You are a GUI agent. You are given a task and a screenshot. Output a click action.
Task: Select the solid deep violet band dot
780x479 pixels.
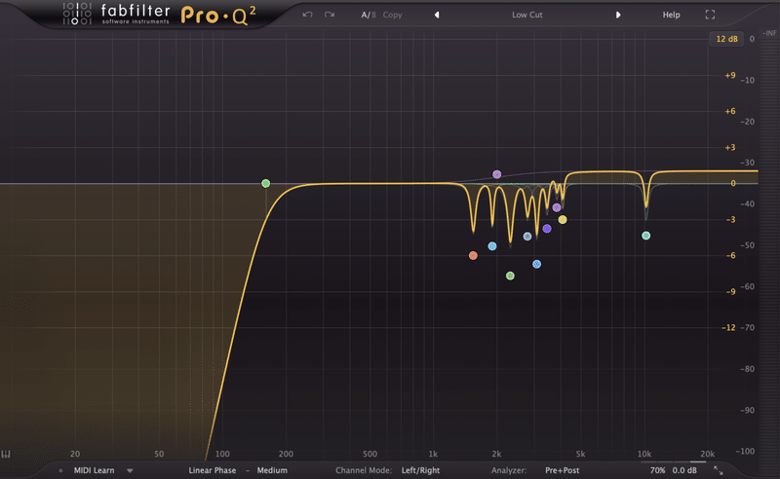click(x=547, y=229)
